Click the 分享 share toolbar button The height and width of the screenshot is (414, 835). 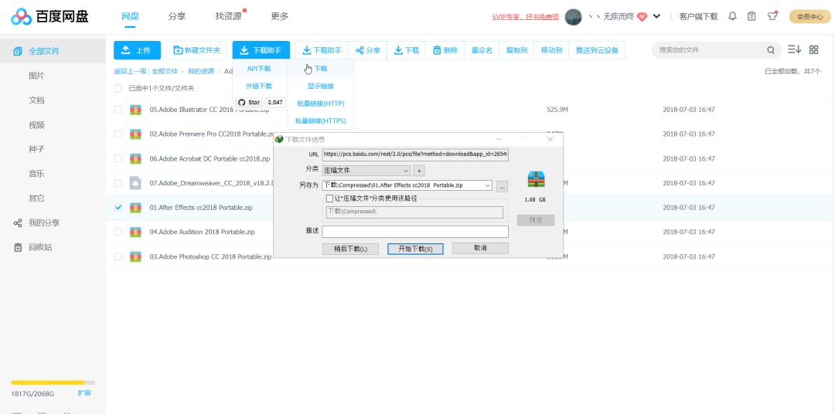tap(368, 50)
